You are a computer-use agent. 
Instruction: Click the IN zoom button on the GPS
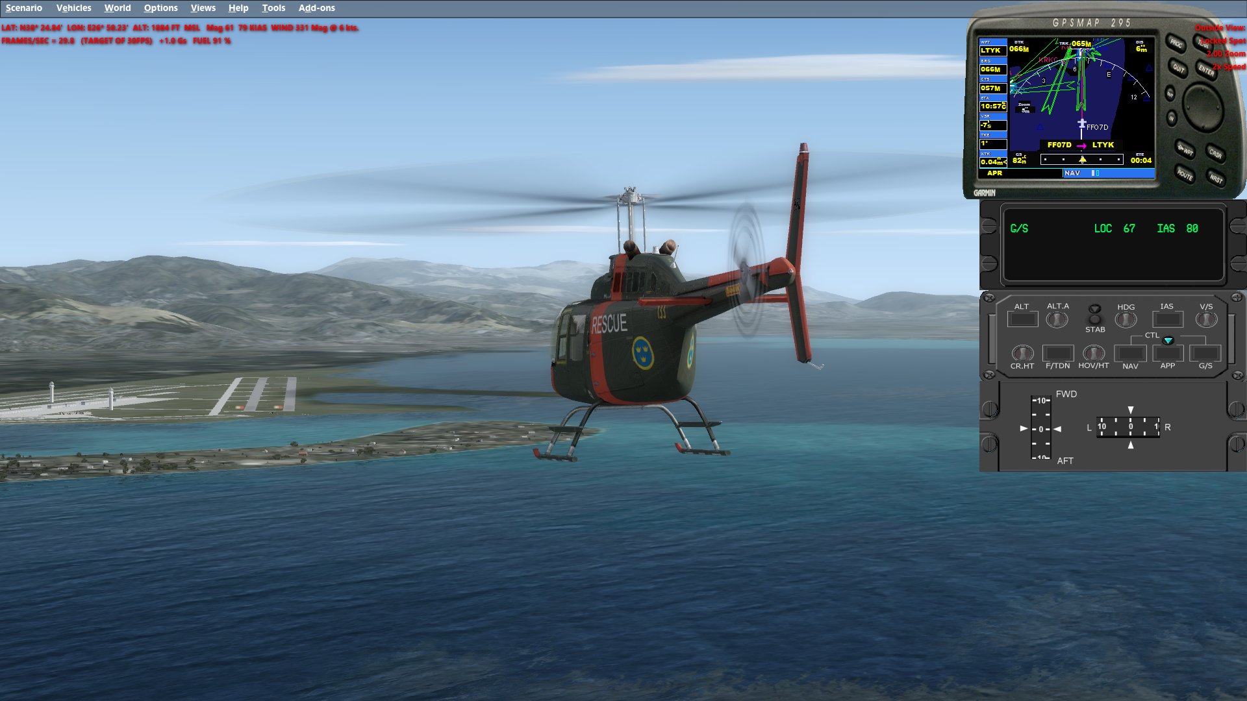coord(1172,118)
